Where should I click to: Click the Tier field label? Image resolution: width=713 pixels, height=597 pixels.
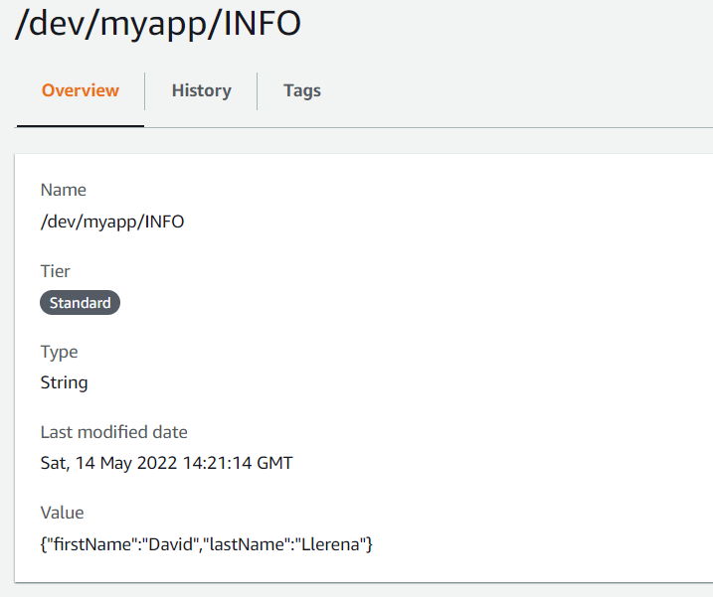point(55,271)
